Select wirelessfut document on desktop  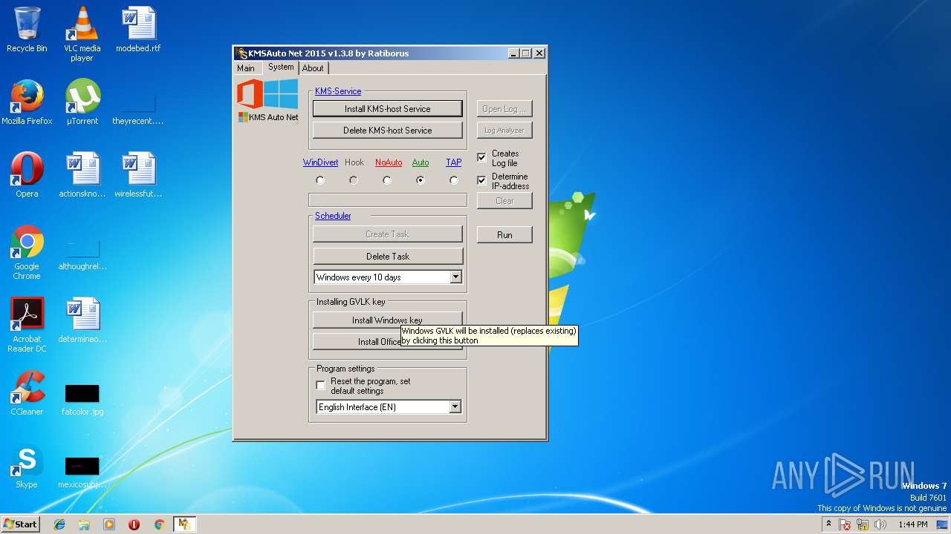pos(138,175)
